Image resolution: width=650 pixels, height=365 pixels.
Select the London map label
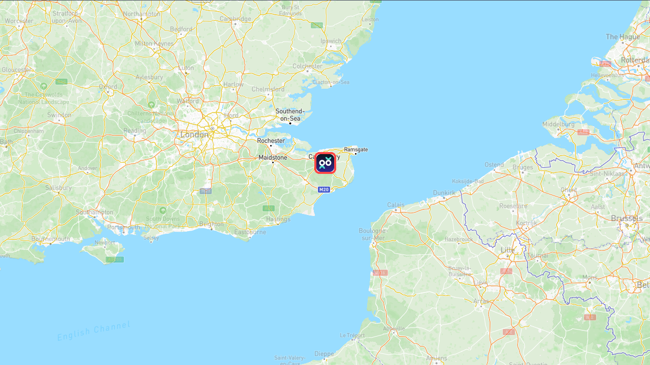[x=194, y=135]
